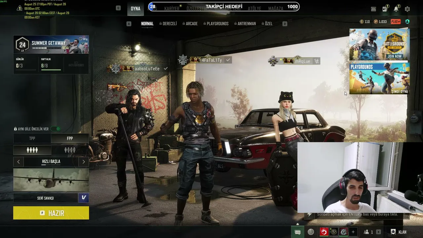
Task: Open the ATÖLYE workshop tab
Action: click(254, 9)
